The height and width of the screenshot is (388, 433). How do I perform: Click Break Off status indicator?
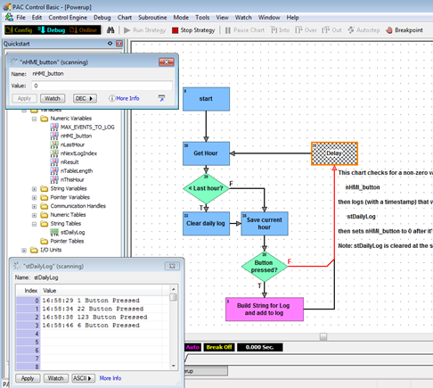tap(219, 347)
